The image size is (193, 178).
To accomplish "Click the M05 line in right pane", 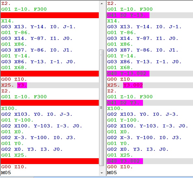I will pyautogui.click(x=112, y=172).
